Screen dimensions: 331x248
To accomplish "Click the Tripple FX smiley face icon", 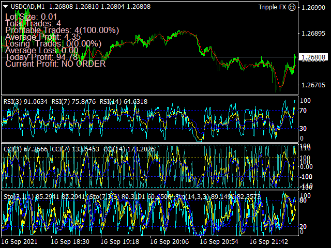I will coord(292,7).
